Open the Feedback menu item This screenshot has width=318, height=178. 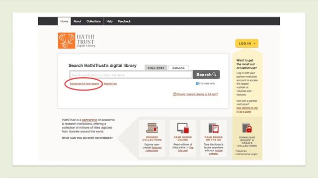pos(124,21)
